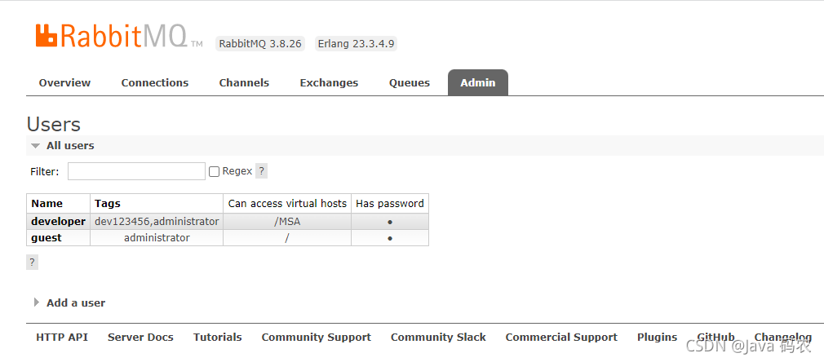The image size is (824, 362).
Task: Go to the Channels tab
Action: (244, 82)
